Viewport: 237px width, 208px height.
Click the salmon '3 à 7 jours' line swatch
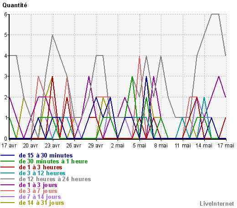pyautogui.click(x=8, y=191)
